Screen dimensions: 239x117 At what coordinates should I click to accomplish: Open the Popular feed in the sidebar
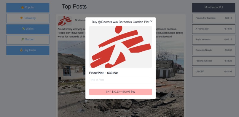point(28,7)
